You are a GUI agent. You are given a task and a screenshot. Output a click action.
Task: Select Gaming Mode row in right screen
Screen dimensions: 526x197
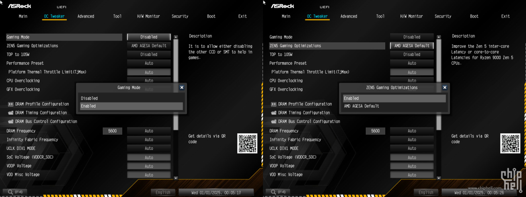(327, 37)
